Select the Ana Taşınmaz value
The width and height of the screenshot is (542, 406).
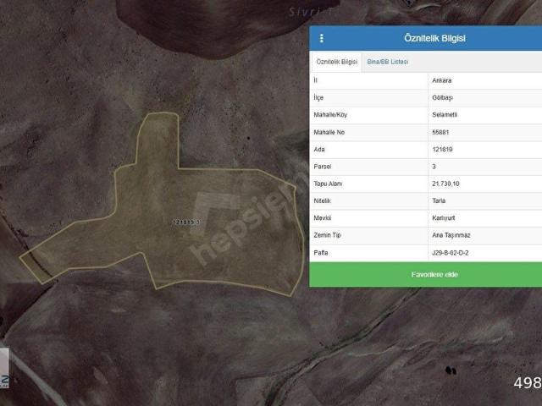coord(449,235)
